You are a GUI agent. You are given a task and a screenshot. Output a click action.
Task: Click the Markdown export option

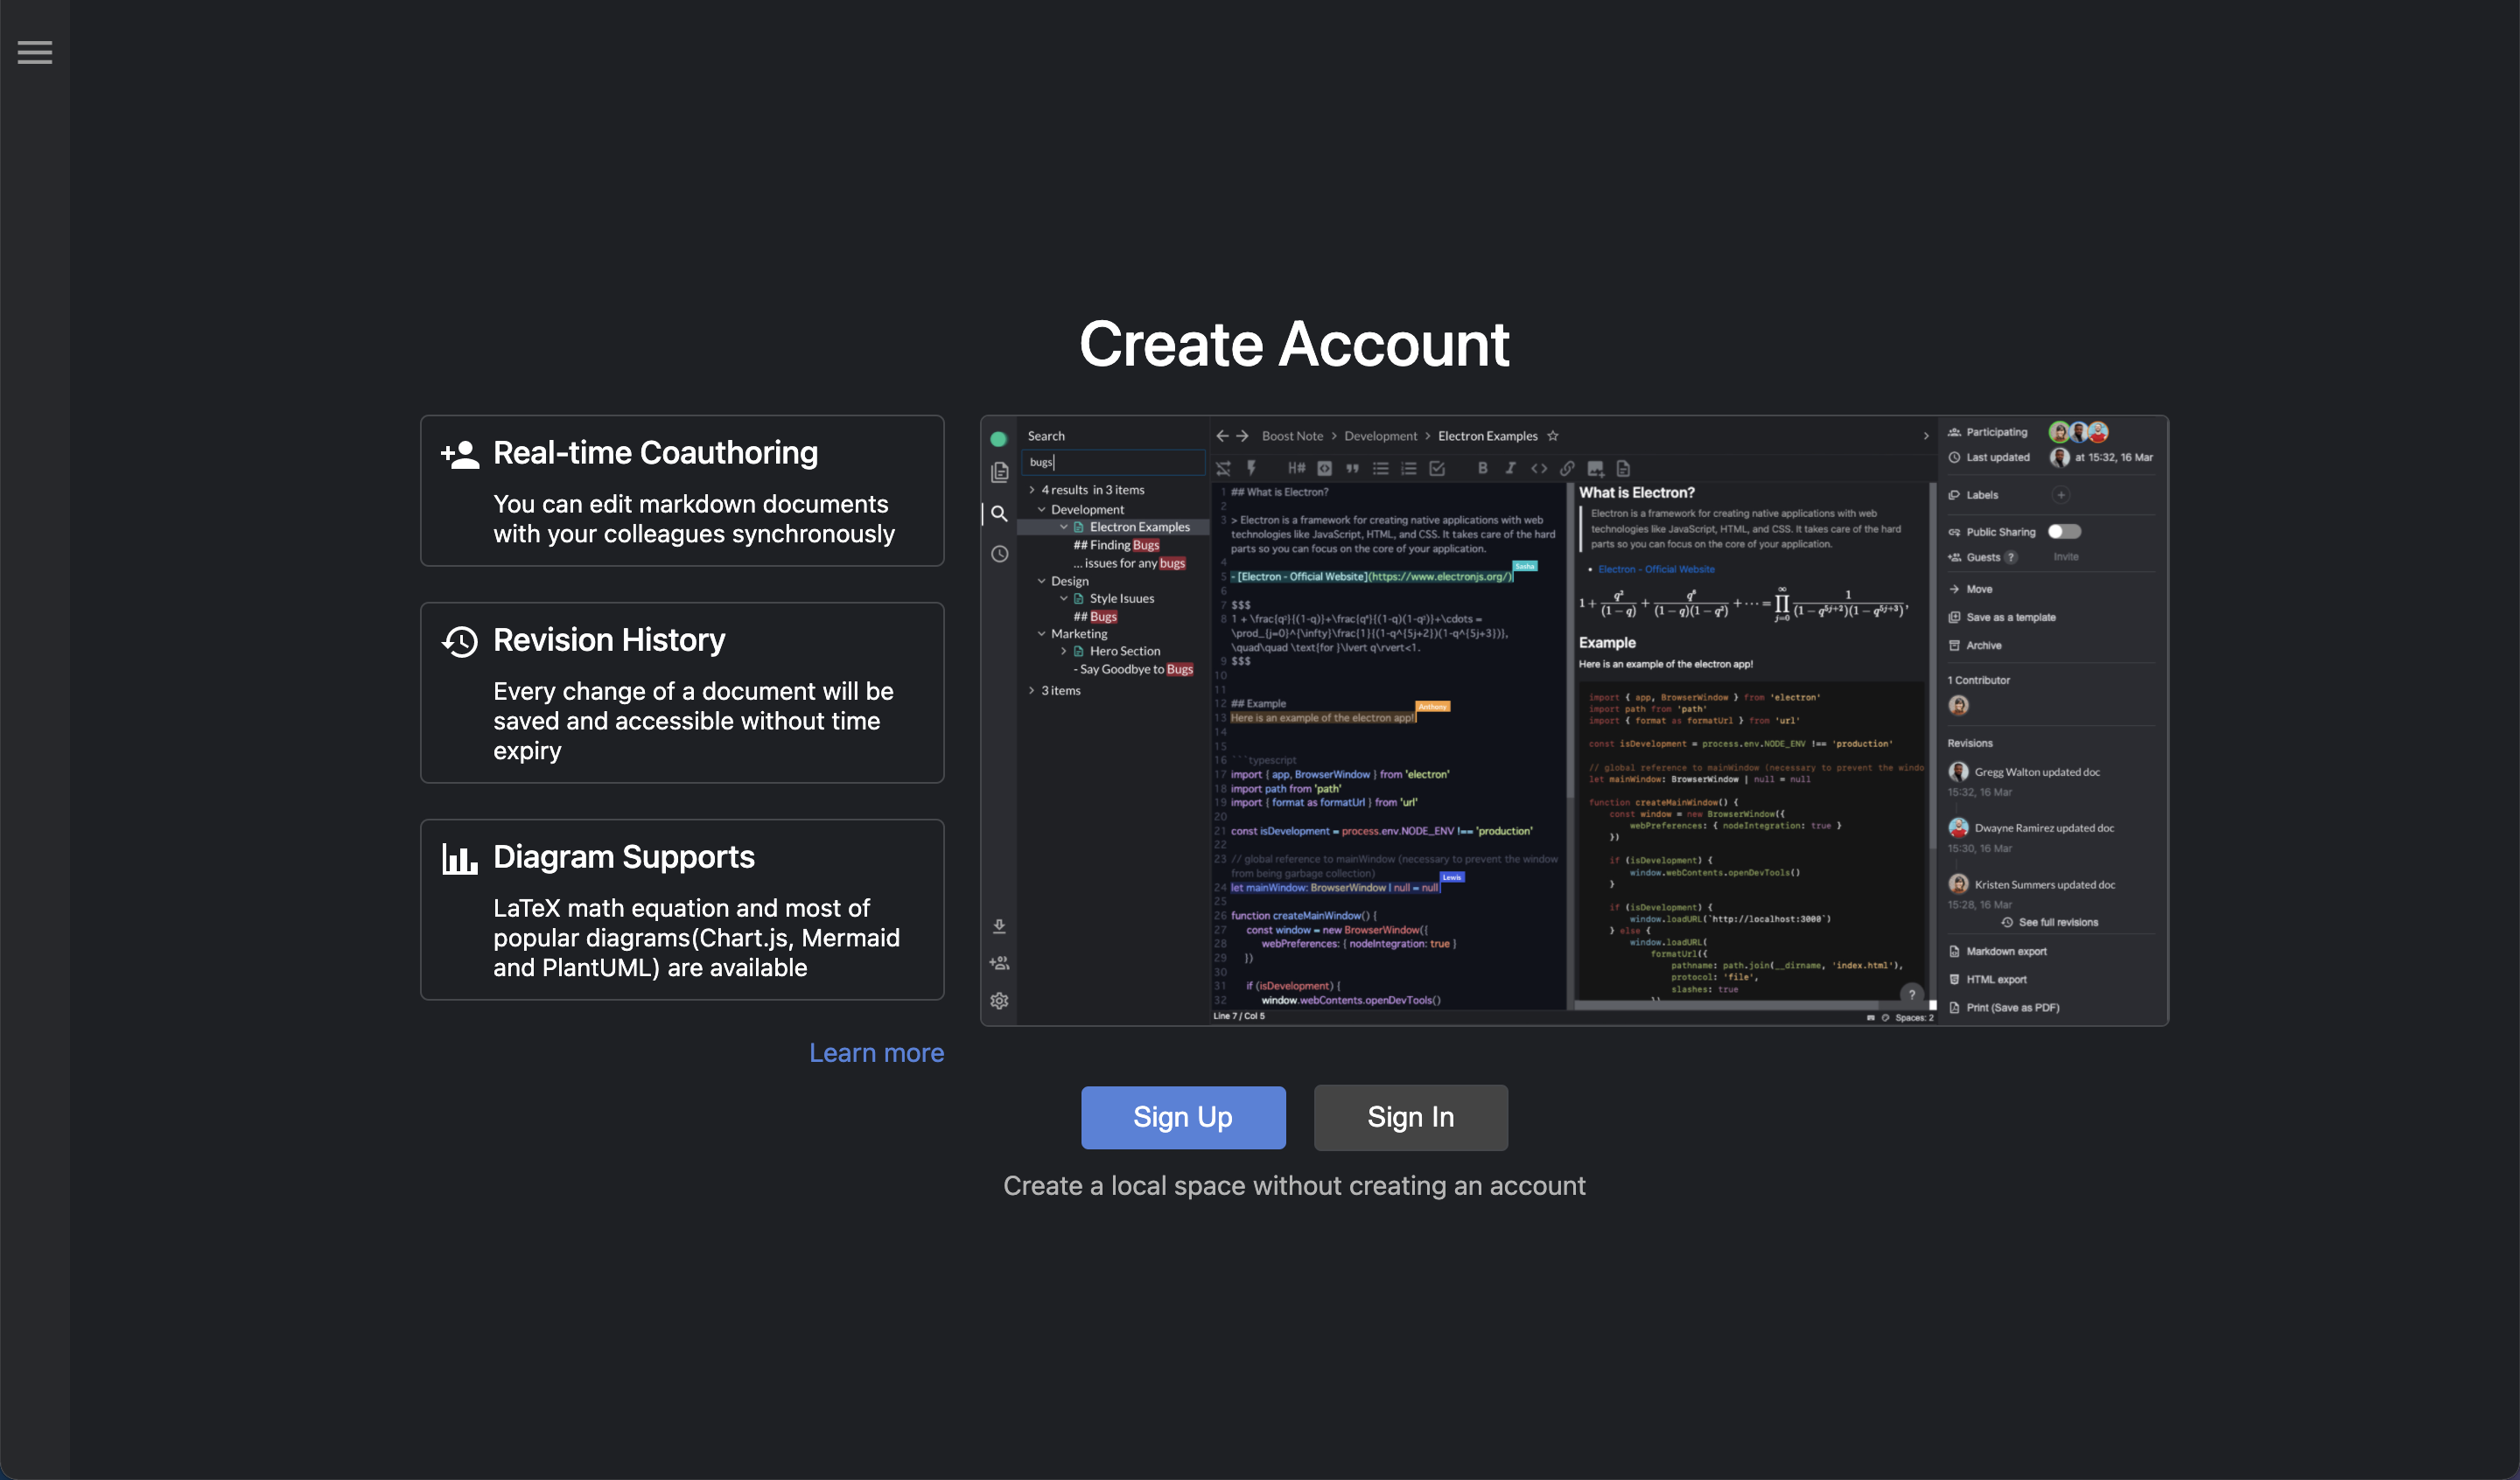coord(2005,952)
